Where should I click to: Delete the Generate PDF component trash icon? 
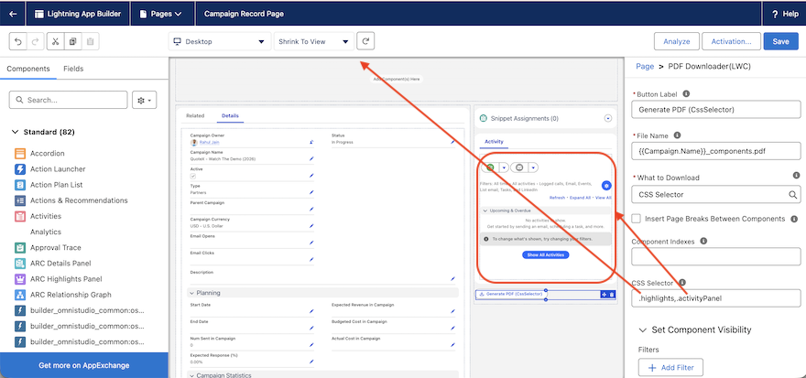pyautogui.click(x=612, y=295)
